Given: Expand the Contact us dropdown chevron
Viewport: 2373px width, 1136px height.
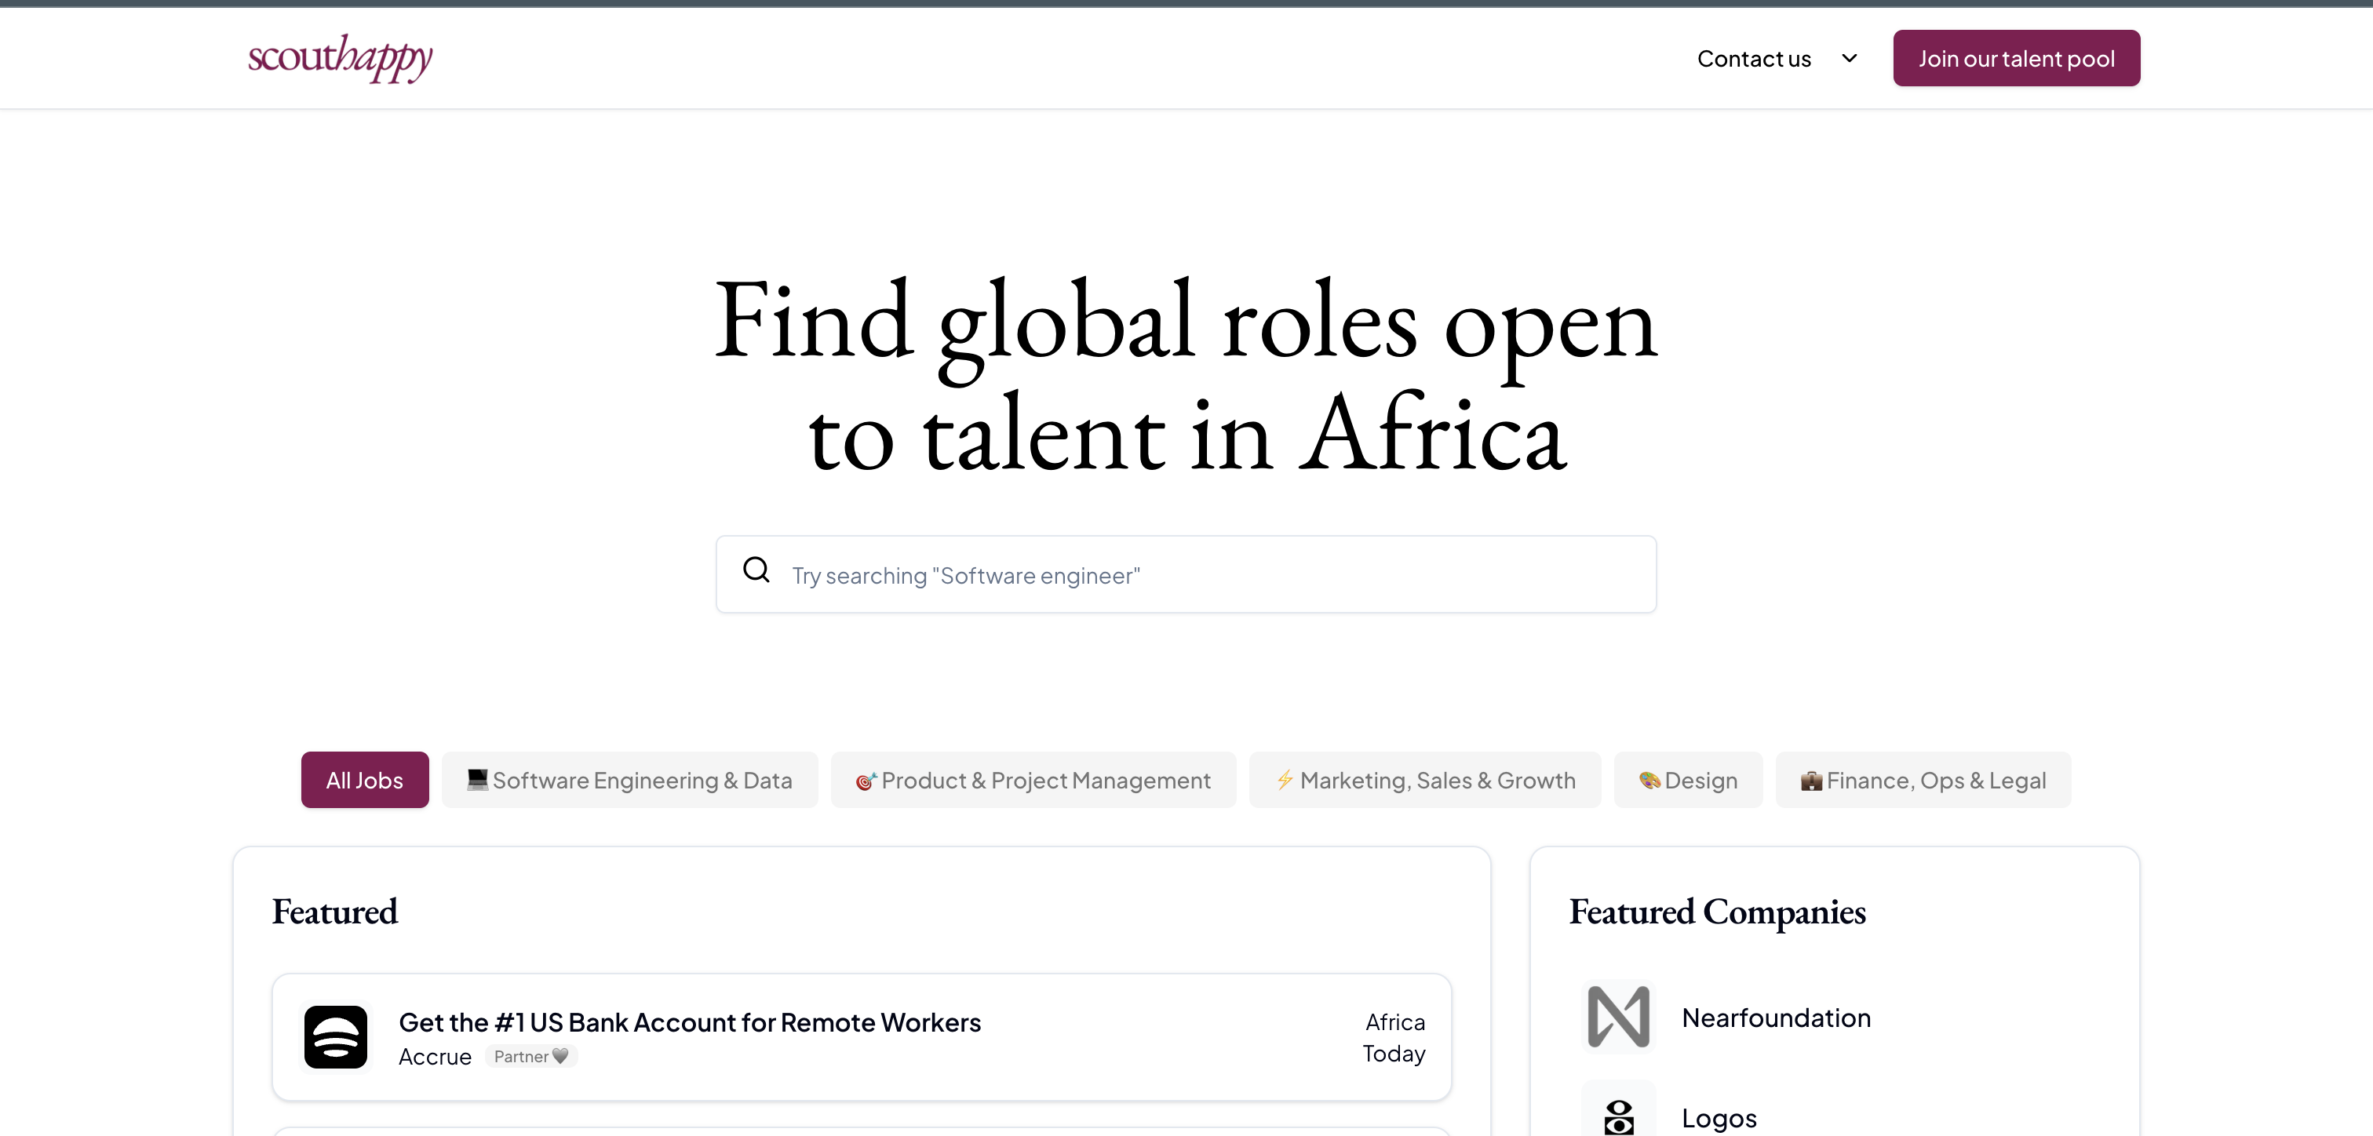Looking at the screenshot, I should (1849, 58).
